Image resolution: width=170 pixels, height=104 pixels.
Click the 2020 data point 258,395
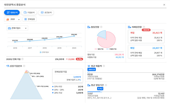[74, 36]
